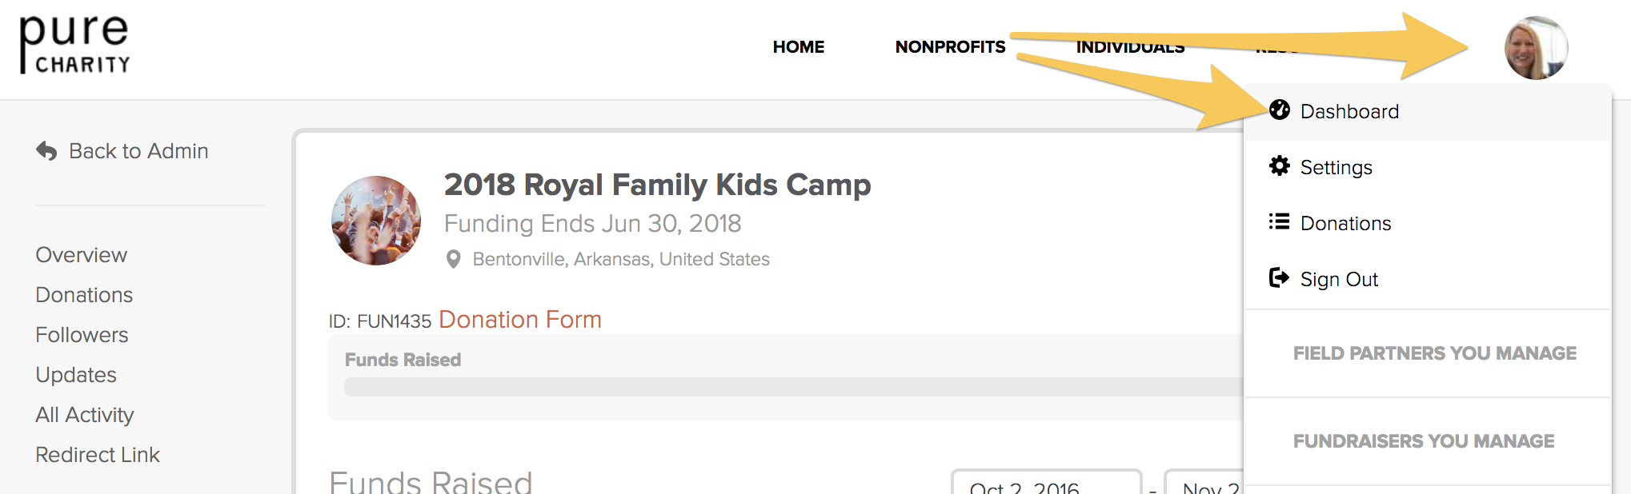The height and width of the screenshot is (494, 1631).
Task: Expand FIELD PARTNERS YOU MANAGE section
Action: 1434,353
